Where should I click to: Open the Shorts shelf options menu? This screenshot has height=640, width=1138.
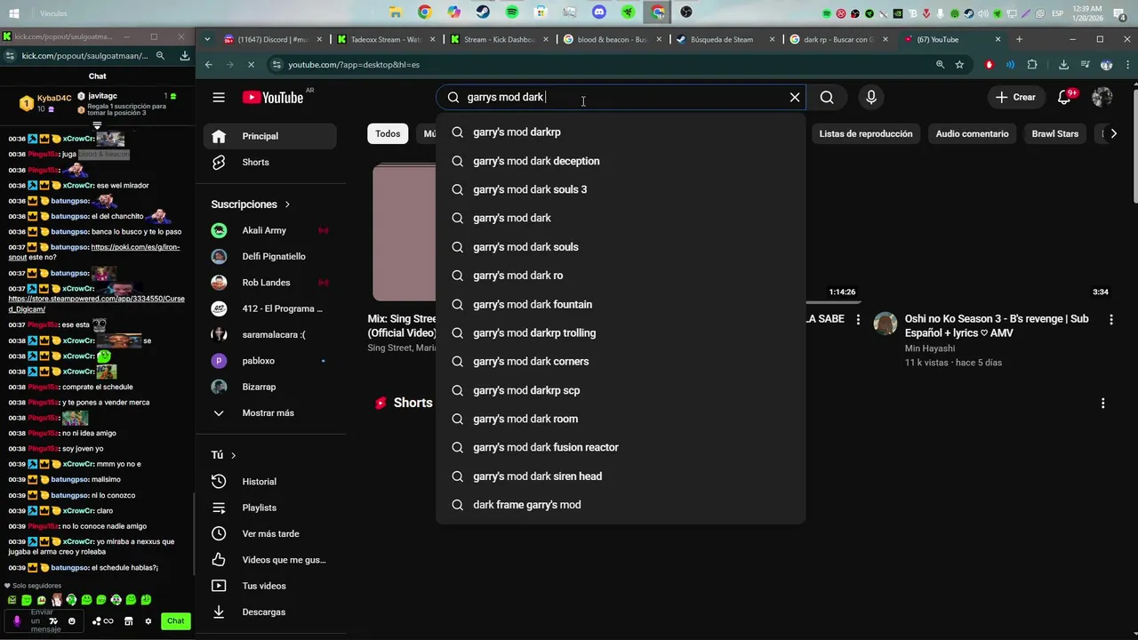[1102, 403]
